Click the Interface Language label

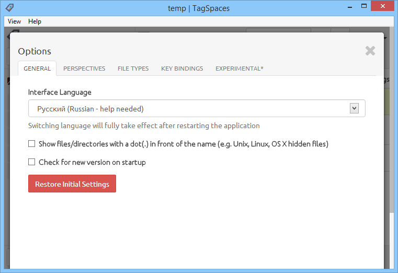point(60,92)
